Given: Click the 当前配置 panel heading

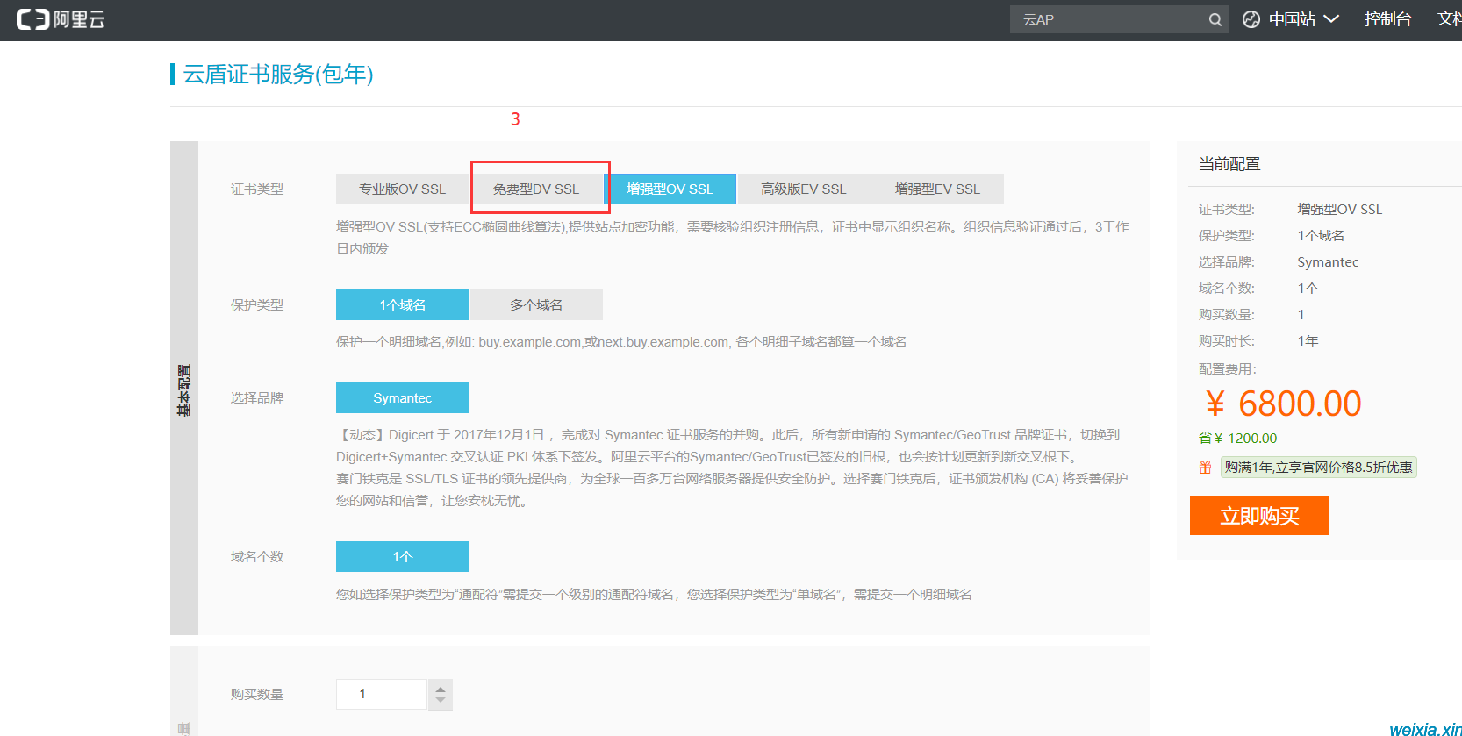Looking at the screenshot, I should point(1229,164).
